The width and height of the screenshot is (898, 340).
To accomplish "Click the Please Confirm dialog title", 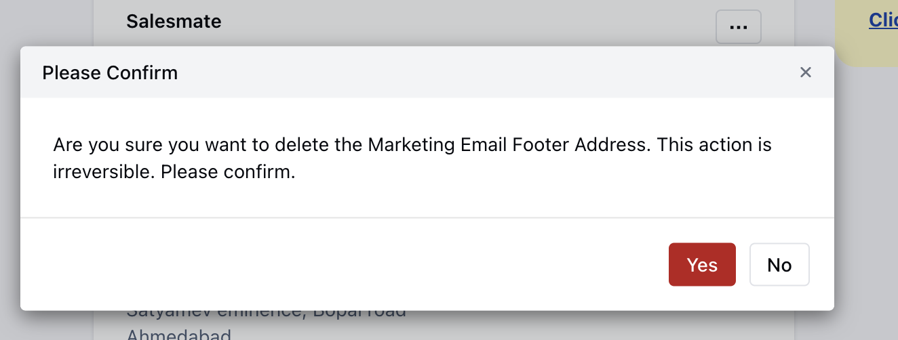I will click(x=110, y=72).
